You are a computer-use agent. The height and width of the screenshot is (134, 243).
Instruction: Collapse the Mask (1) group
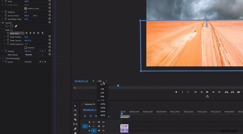click(2, 30)
